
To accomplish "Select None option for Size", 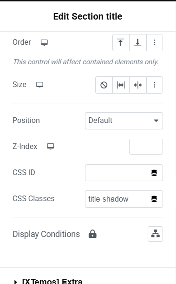I will click(104, 85).
